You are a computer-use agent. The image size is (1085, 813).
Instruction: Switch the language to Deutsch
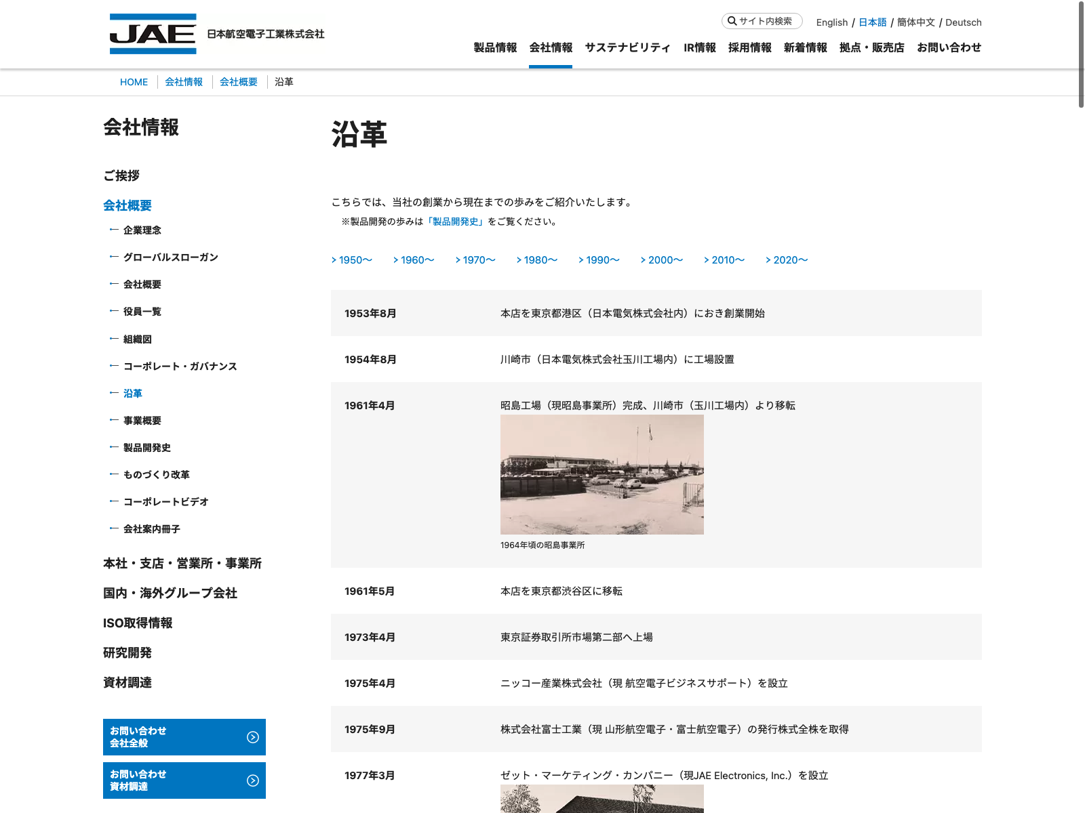click(x=964, y=22)
